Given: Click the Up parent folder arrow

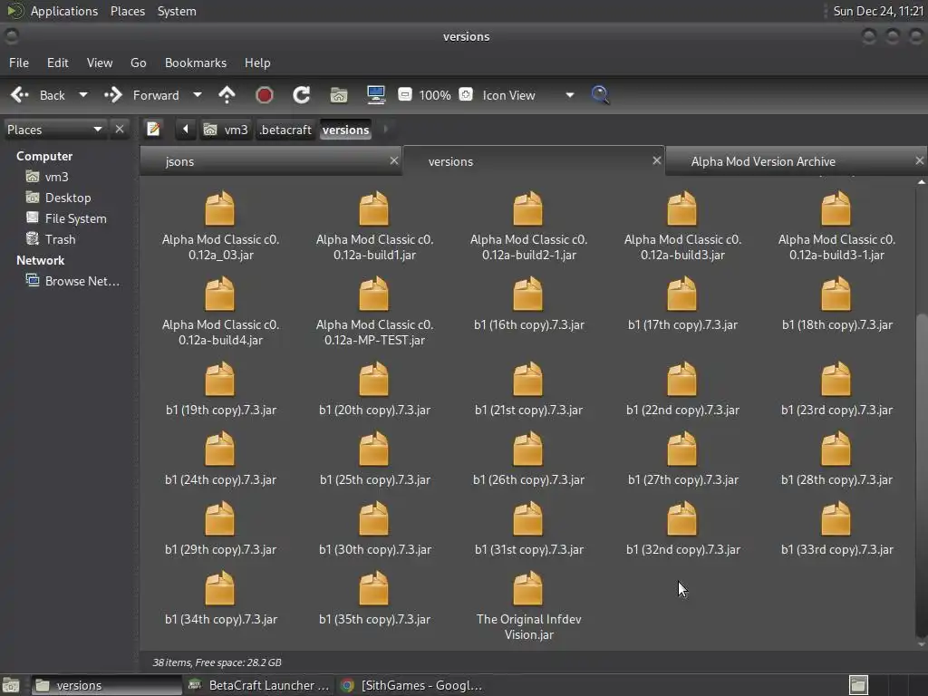Looking at the screenshot, I should pos(227,95).
